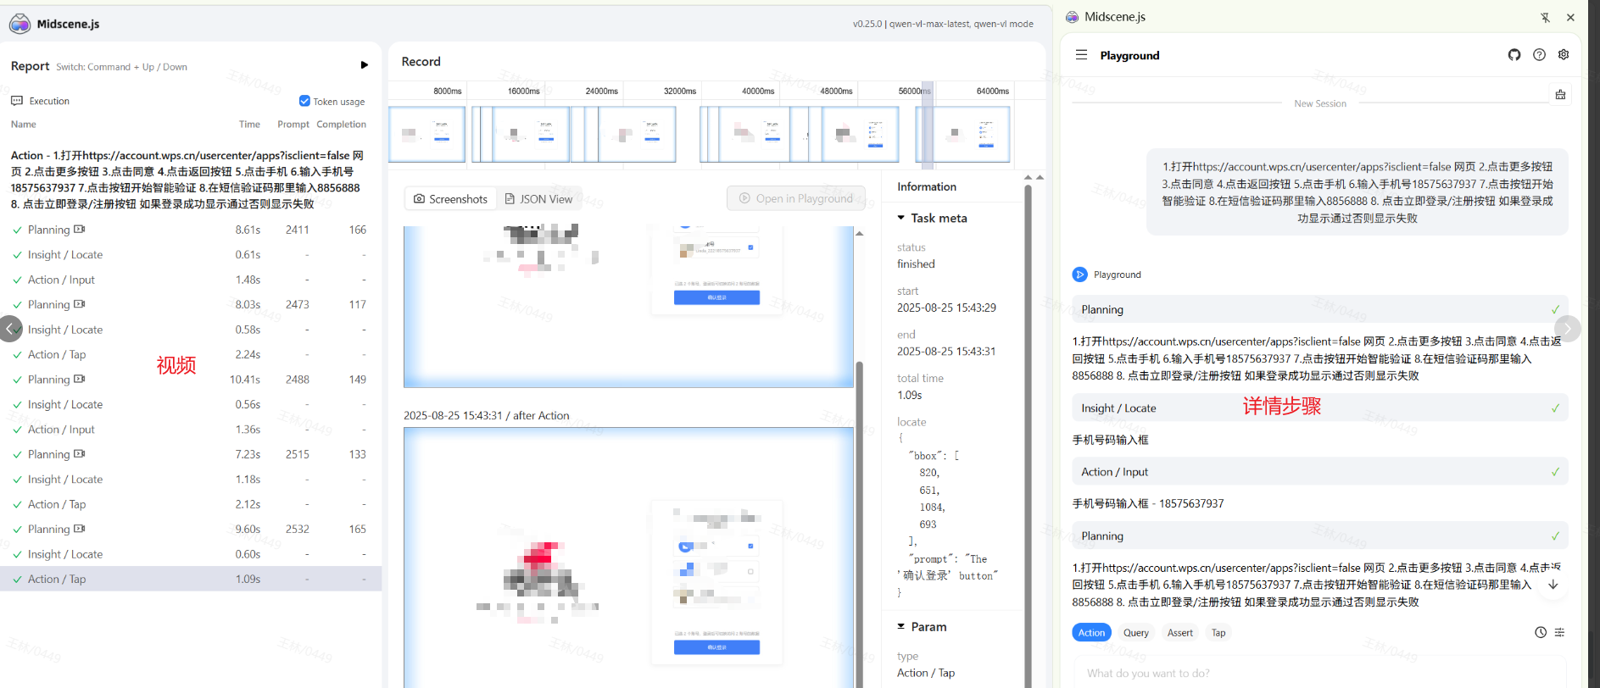This screenshot has height=688, width=1600.
Task: Select the Action mode chip
Action: pos(1091,633)
